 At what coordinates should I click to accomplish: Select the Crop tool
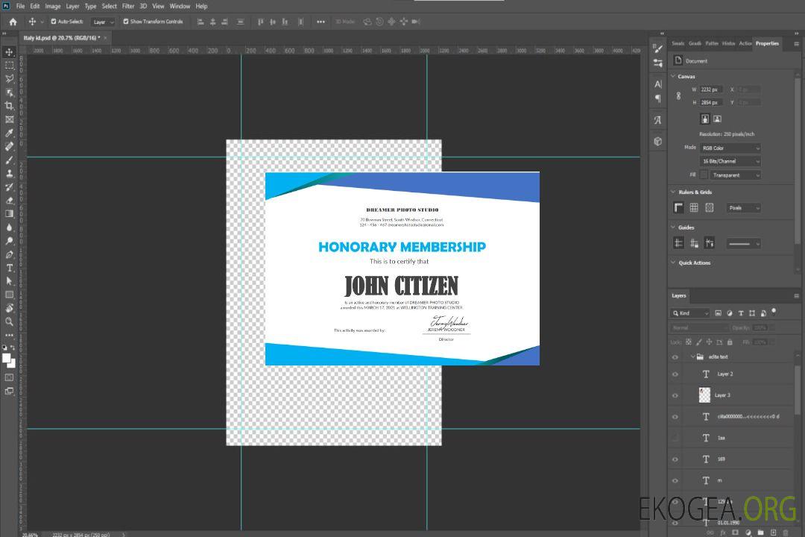pos(9,106)
